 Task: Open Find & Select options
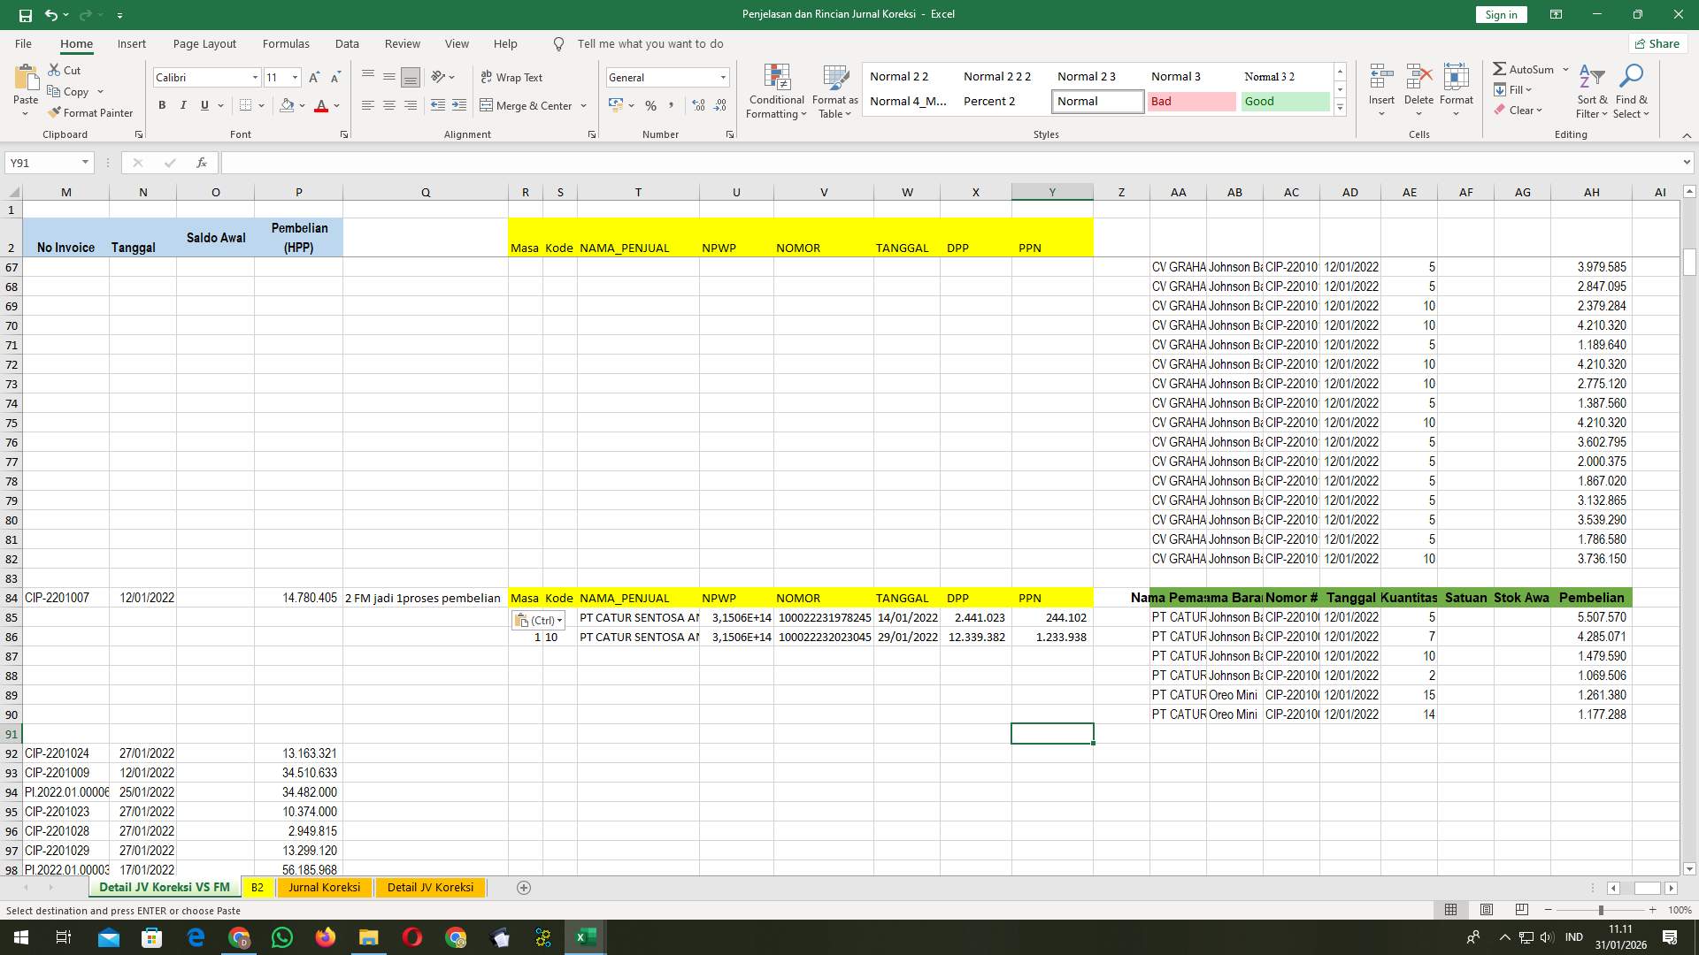1632,91
